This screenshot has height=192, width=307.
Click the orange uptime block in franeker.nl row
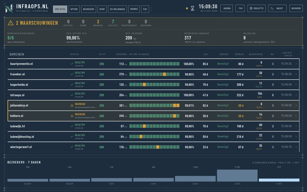click(x=165, y=74)
